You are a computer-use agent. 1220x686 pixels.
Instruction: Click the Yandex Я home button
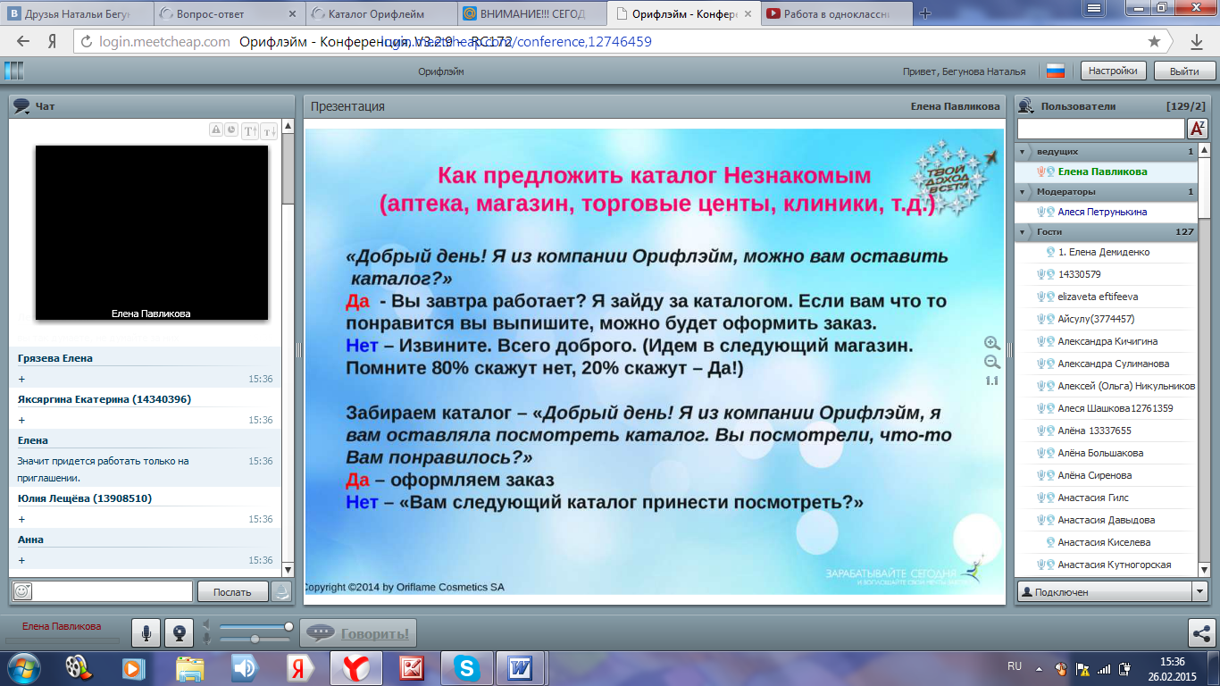[x=53, y=41]
